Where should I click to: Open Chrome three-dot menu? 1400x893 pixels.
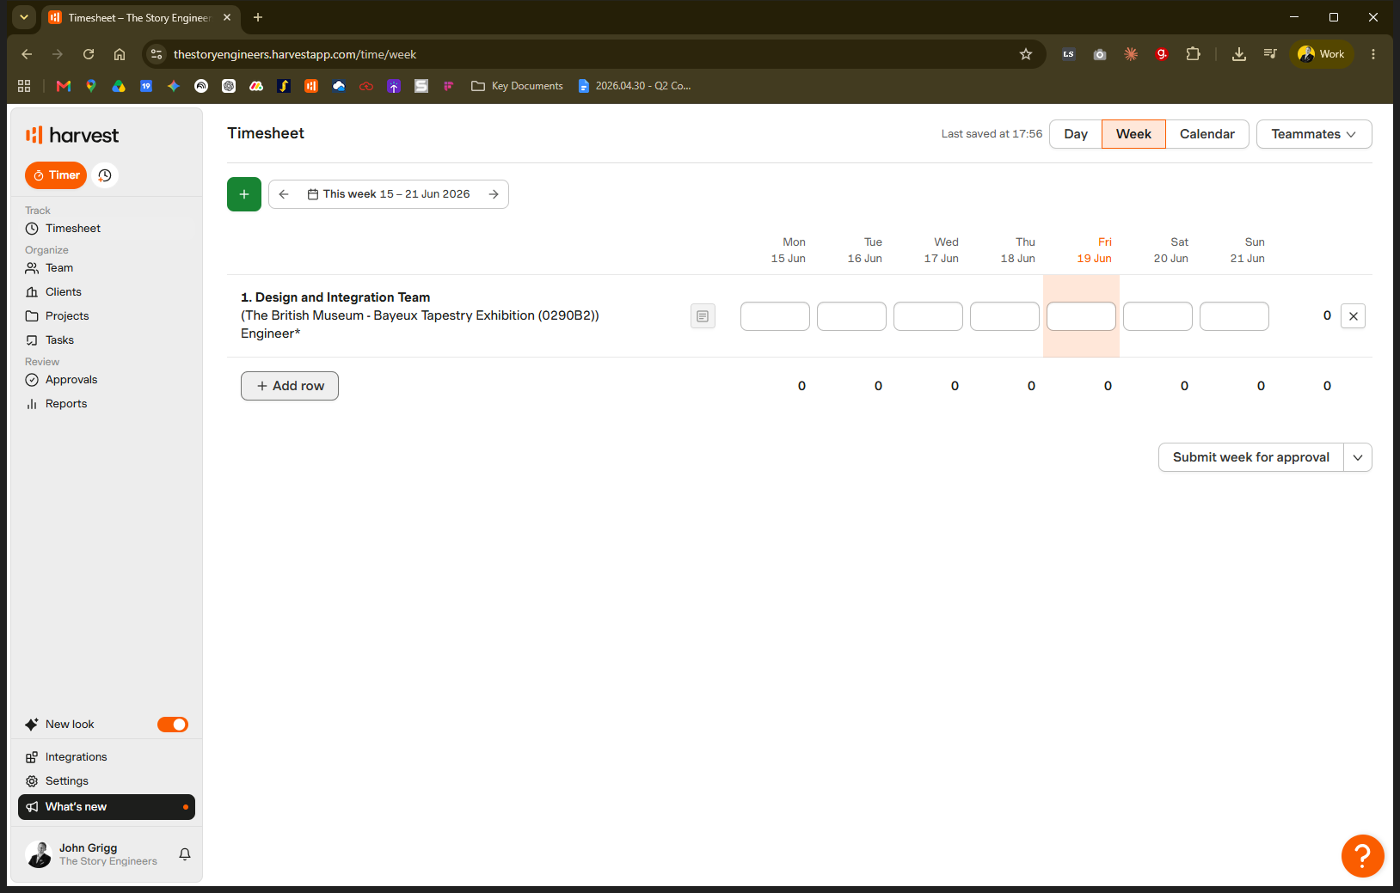[x=1373, y=54]
